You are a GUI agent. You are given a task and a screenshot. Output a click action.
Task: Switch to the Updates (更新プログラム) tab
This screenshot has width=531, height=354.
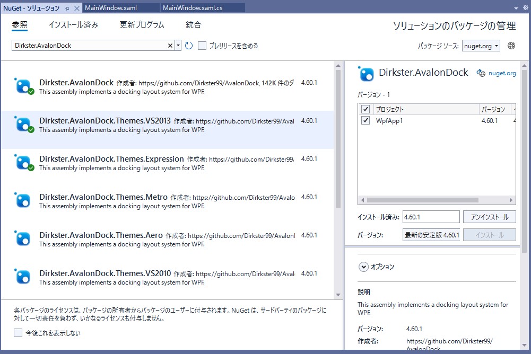tap(142, 25)
